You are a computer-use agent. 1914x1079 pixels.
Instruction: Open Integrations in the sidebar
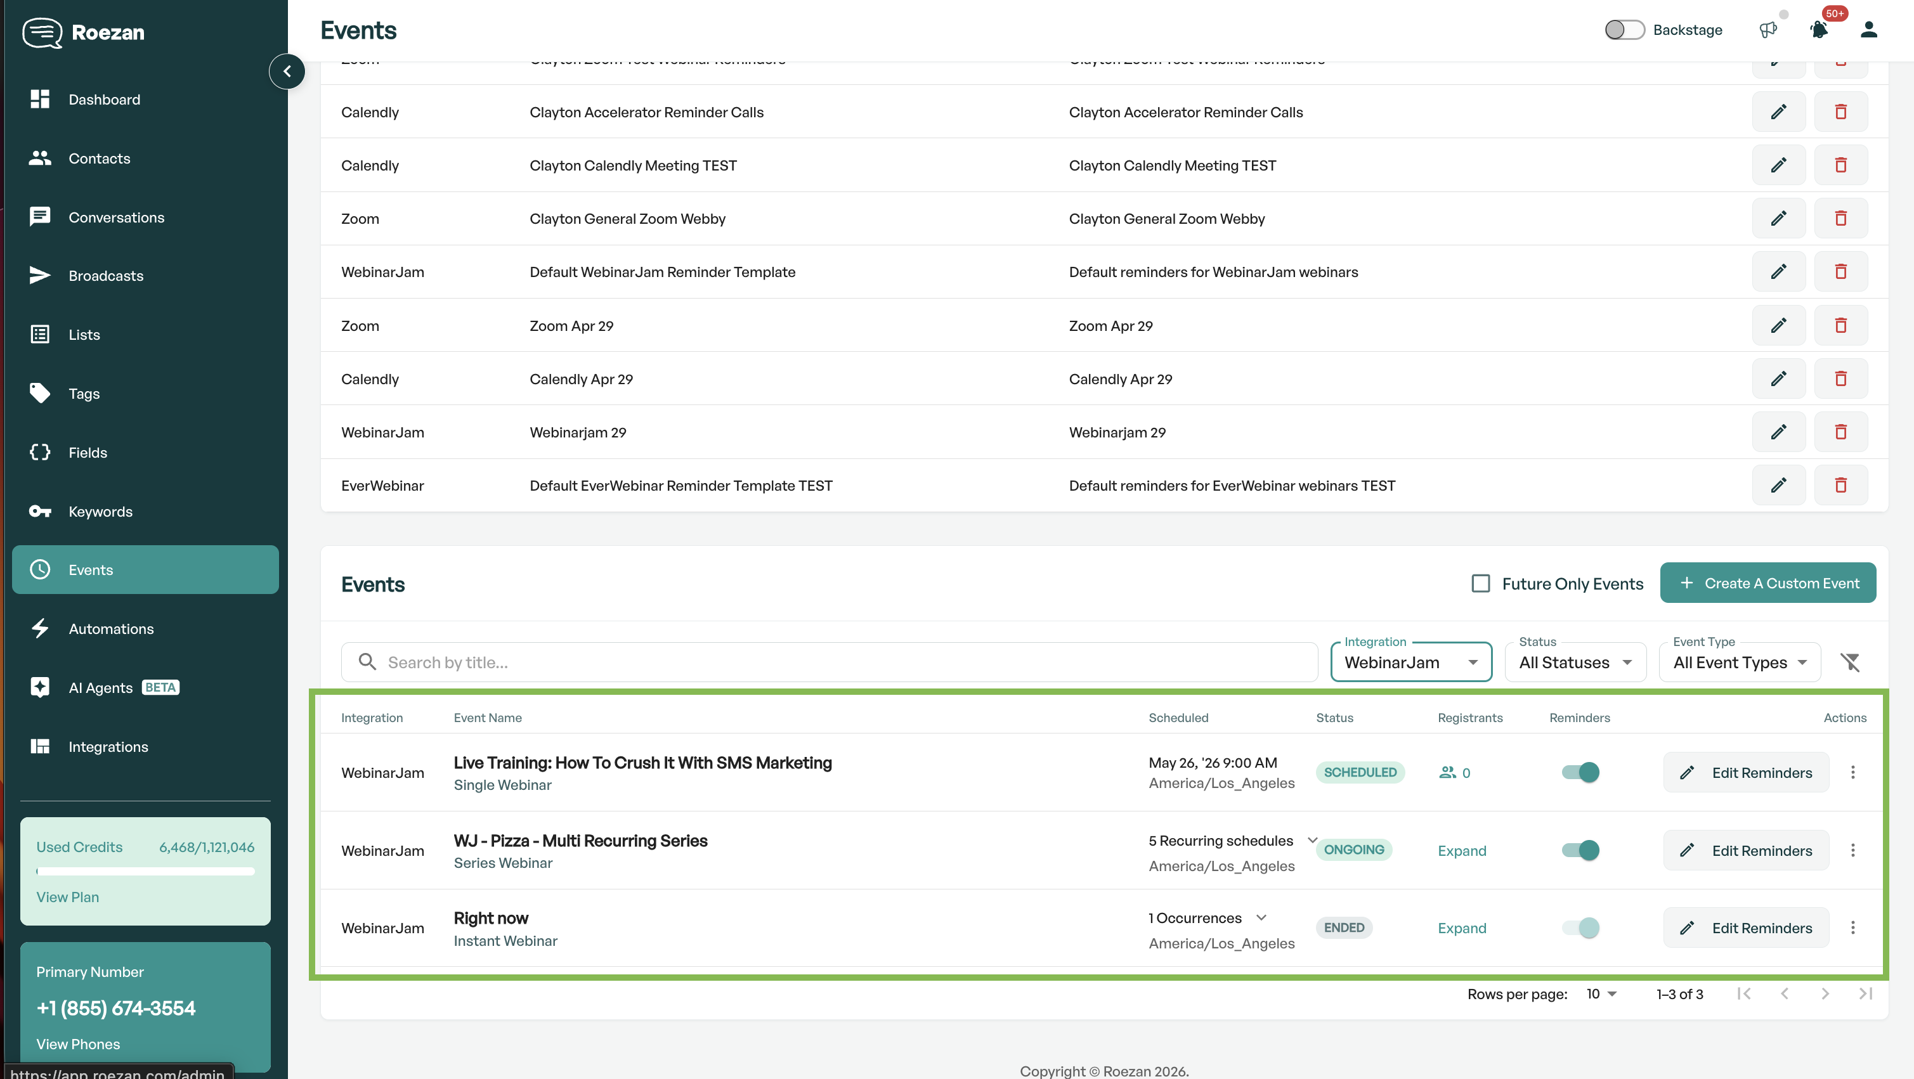click(x=146, y=746)
